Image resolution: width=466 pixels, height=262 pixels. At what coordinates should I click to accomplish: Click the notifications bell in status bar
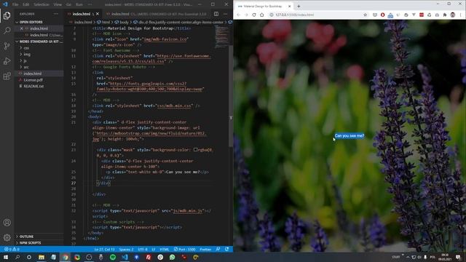[x=226, y=249]
